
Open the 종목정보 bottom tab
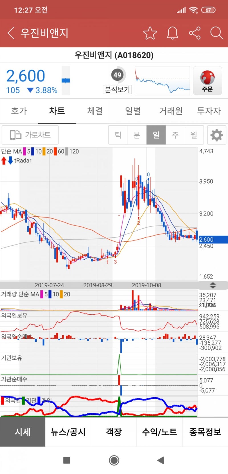pyautogui.click(x=205, y=432)
